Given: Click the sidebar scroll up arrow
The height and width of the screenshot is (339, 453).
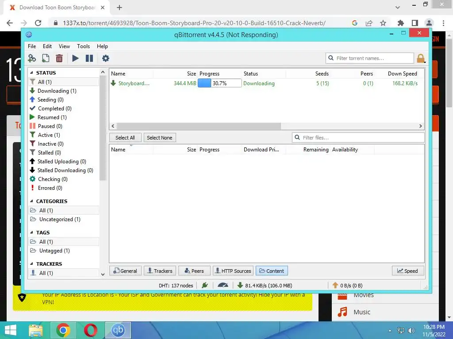Looking at the screenshot, I should click(103, 72).
